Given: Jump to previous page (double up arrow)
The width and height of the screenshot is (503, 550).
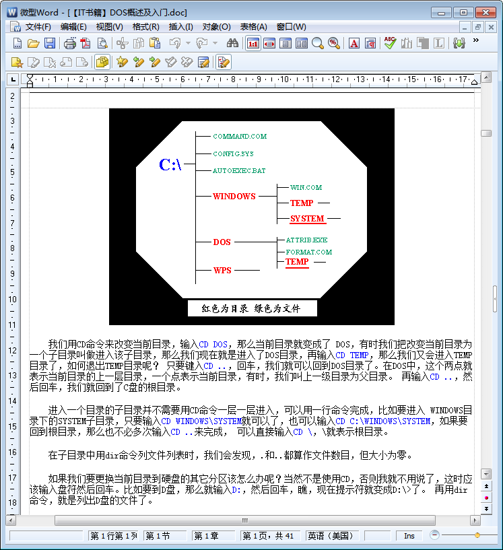Looking at the screenshot, I should (x=486, y=486).
